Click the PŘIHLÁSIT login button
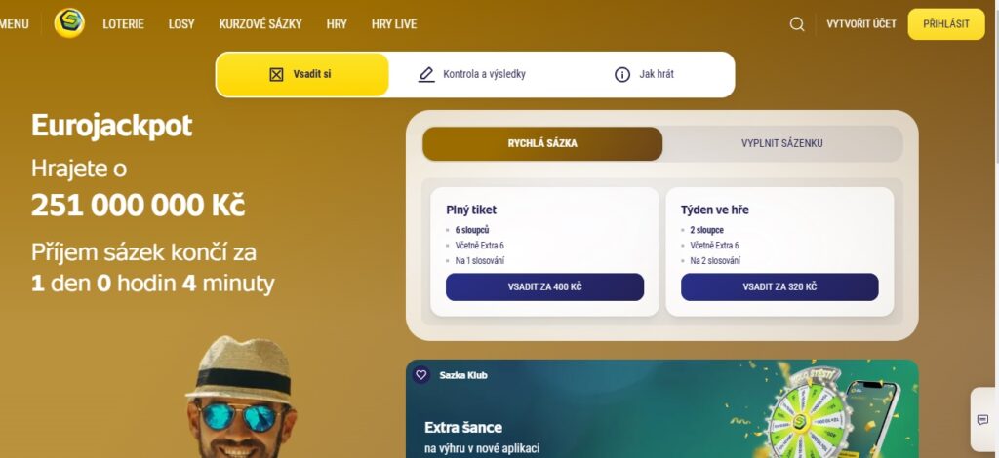The height and width of the screenshot is (458, 999). coord(946,24)
